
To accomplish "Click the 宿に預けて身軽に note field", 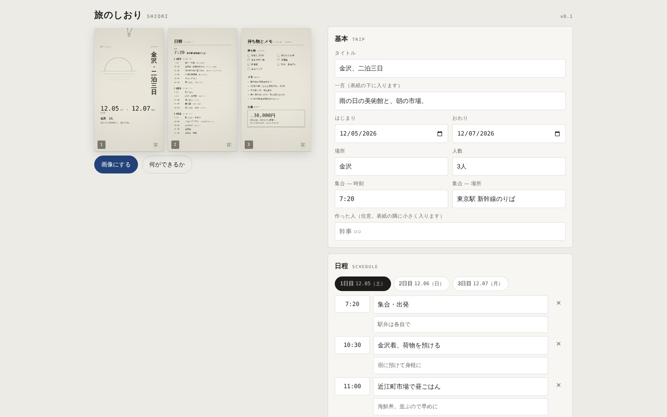I will click(x=461, y=365).
